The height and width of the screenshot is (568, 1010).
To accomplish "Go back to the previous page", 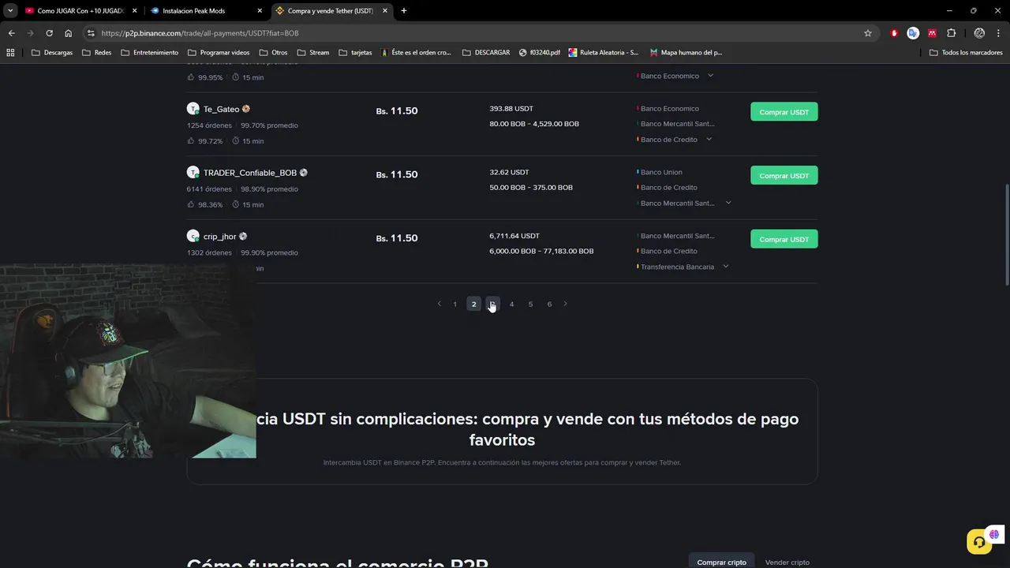I will pyautogui.click(x=11, y=33).
